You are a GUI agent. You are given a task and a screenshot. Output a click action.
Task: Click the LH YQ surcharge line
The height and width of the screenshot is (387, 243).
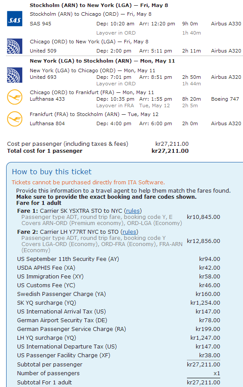(x=119, y=338)
